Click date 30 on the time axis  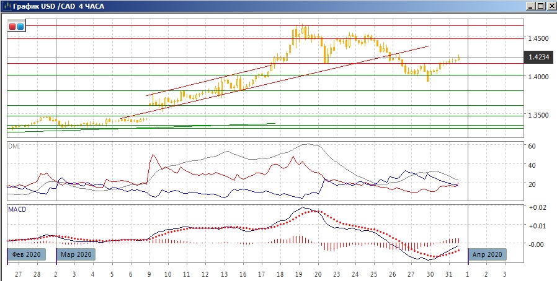tap(429, 274)
